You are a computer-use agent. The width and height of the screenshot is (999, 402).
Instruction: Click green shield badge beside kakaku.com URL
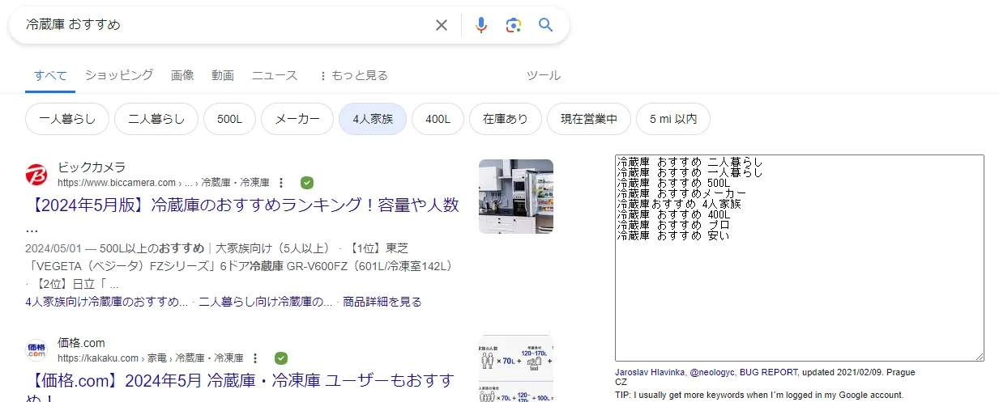(x=281, y=358)
